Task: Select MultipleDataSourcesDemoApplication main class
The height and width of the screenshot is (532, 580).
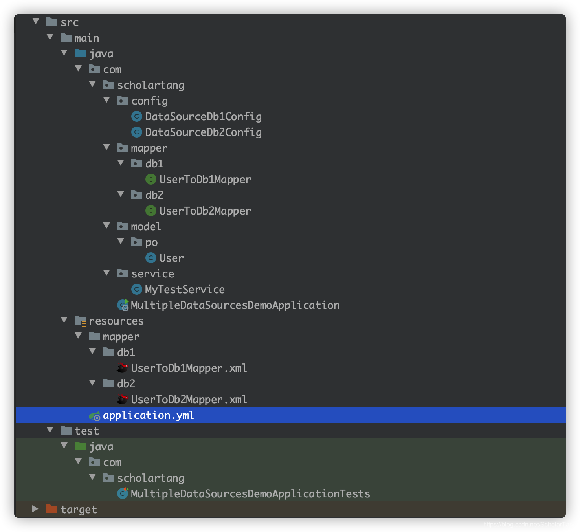Action: (235, 305)
